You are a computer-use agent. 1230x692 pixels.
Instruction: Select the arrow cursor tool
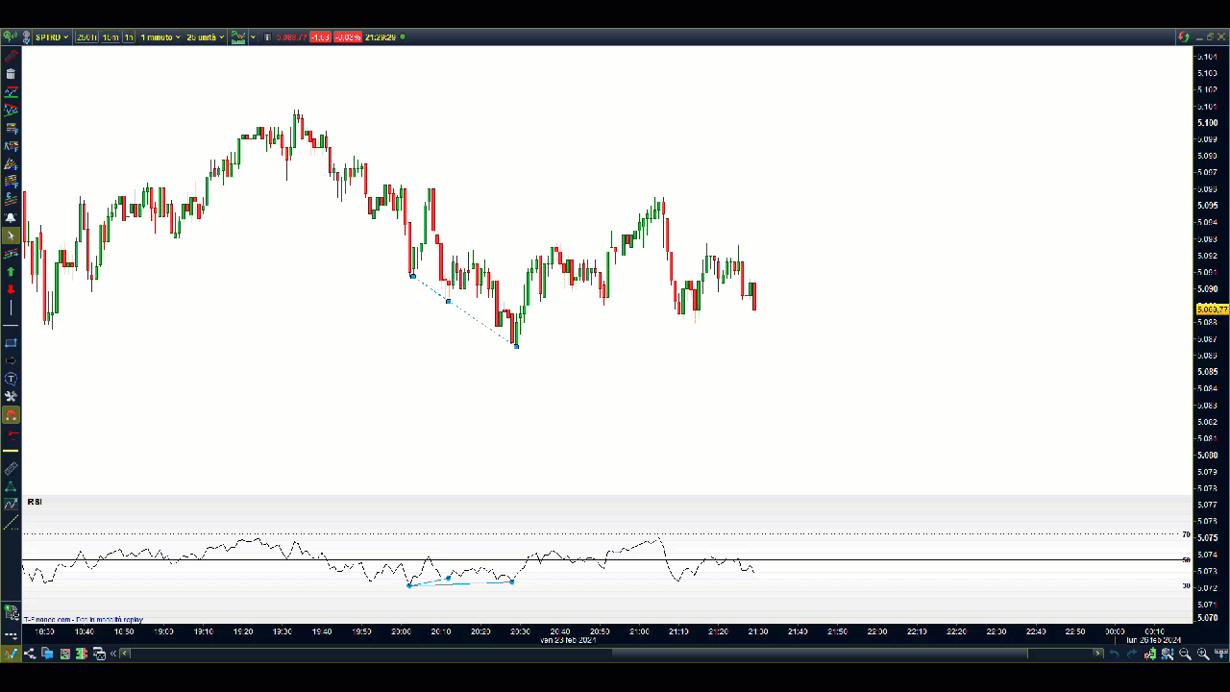[11, 235]
